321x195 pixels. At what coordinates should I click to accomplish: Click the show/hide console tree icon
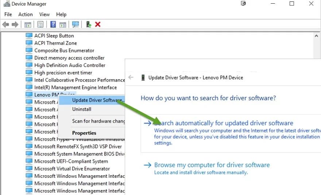[28, 24]
